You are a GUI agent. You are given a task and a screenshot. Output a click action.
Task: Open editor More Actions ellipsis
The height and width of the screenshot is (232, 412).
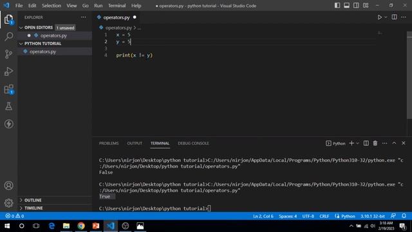[x=404, y=17]
